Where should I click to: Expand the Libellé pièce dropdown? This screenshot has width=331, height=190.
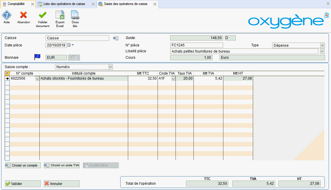[322, 51]
